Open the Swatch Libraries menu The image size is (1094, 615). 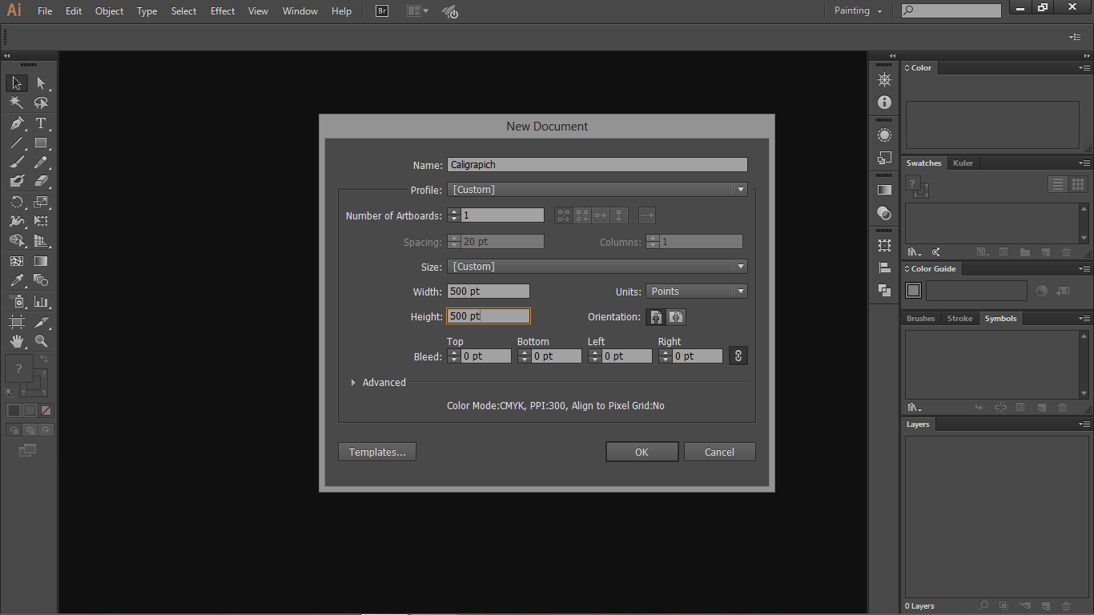pyautogui.click(x=915, y=252)
